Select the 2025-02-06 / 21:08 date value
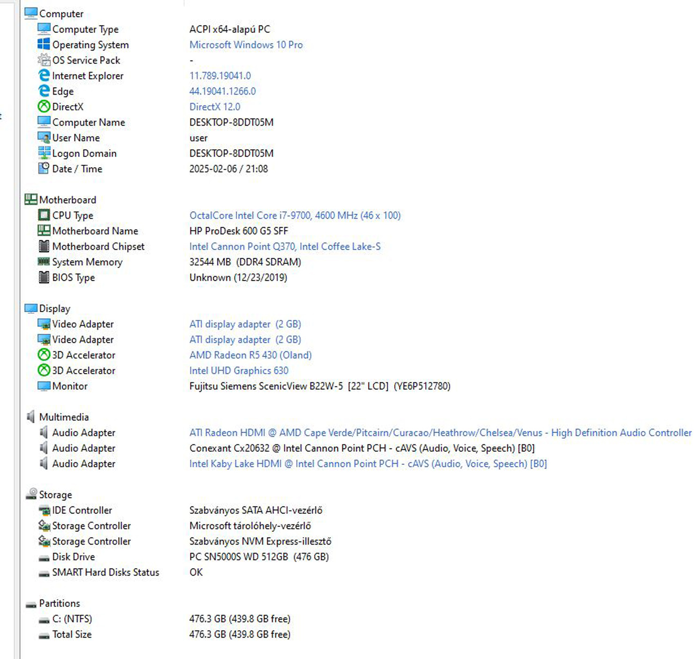Image resolution: width=699 pixels, height=659 pixels. [x=229, y=168]
